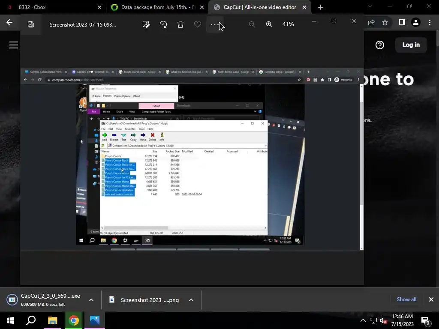The width and height of the screenshot is (439, 329).
Task: Open the Windows Start menu
Action: tap(10, 320)
